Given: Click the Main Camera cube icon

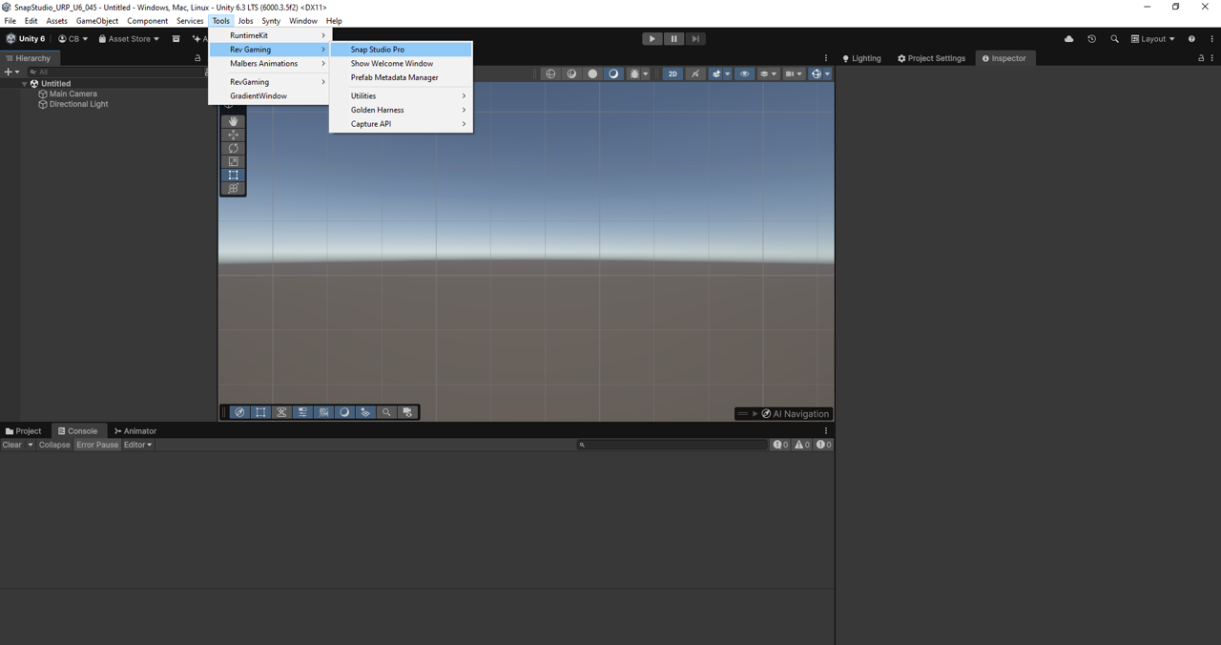Looking at the screenshot, I should tap(43, 94).
